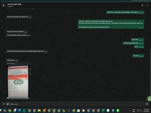Open Excel from the taskbar
Viewport: 151px width, 113px height.
pos(103,111)
